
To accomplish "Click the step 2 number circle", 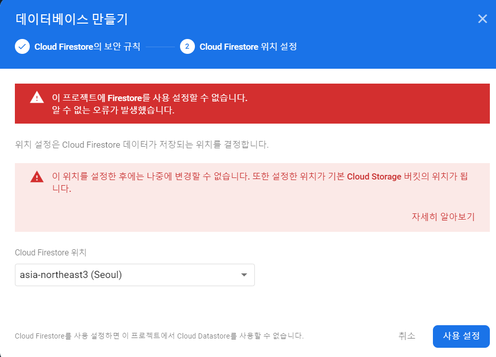I will click(187, 47).
